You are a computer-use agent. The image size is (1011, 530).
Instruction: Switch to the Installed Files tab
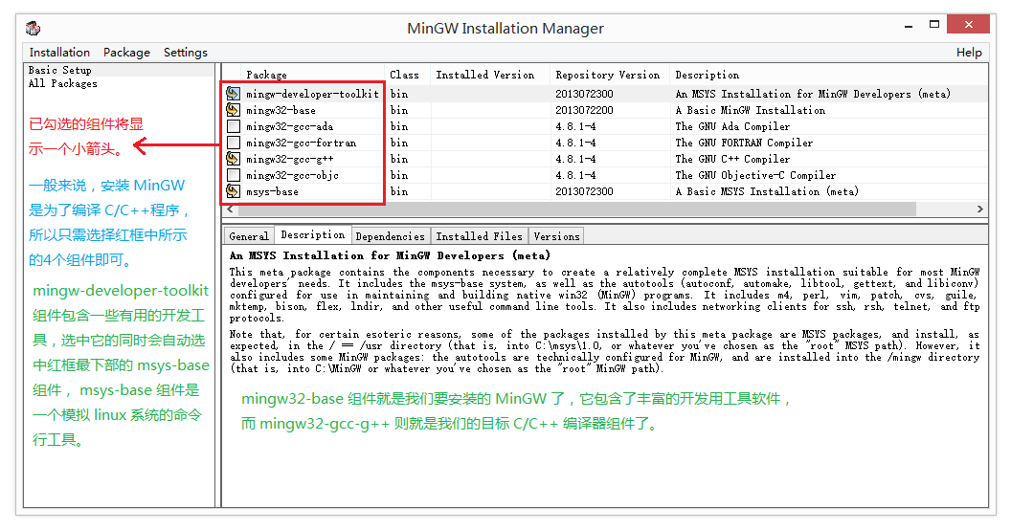(x=480, y=235)
